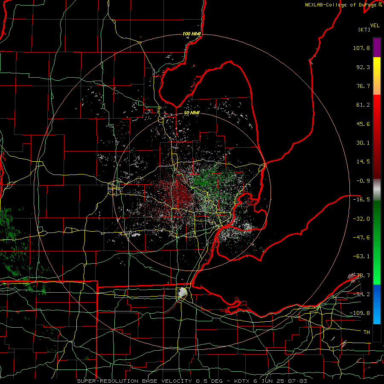
Task: Select the 45.6 legend value
Action: pos(363,124)
